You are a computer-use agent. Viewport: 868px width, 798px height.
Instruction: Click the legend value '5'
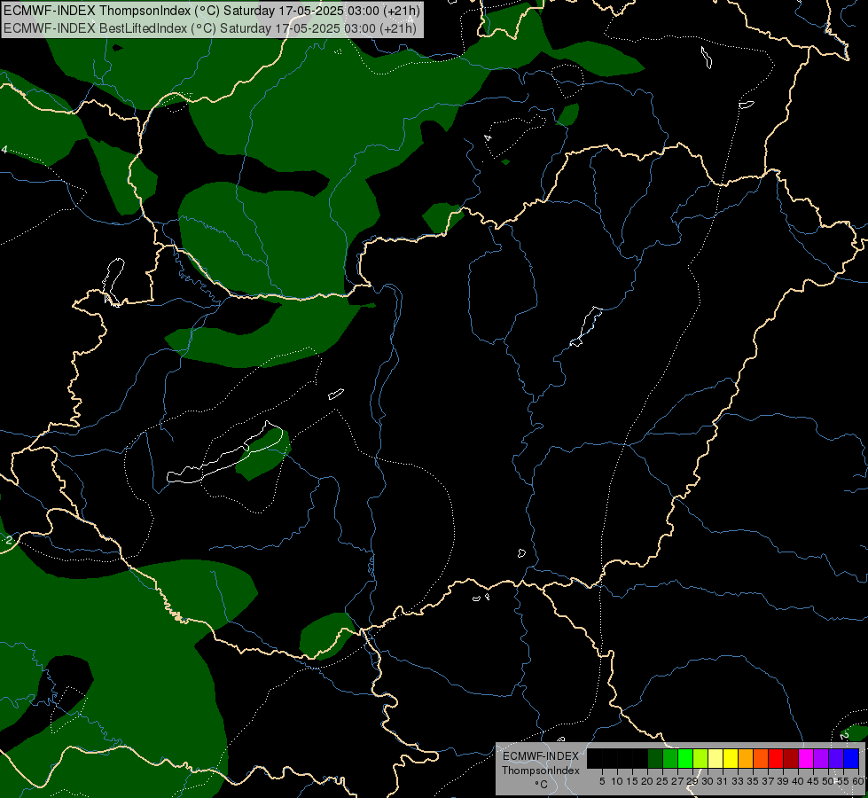[602, 781]
